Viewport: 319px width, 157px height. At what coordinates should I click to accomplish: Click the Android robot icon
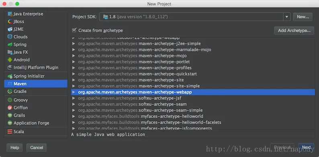(10, 60)
